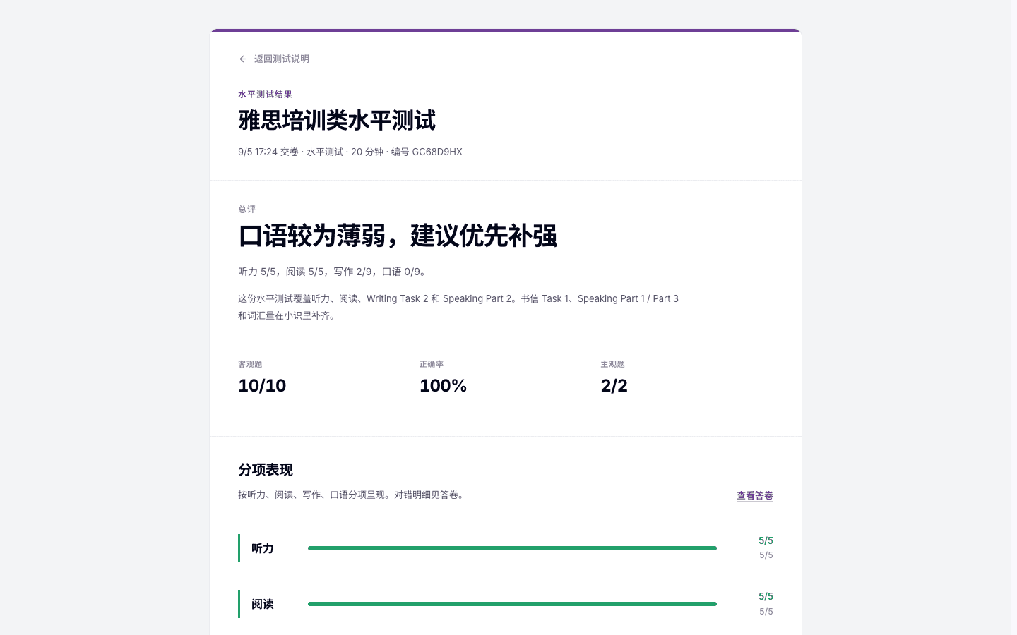The image size is (1017, 635).
Task: Click the 听力 row label
Action: pyautogui.click(x=263, y=548)
